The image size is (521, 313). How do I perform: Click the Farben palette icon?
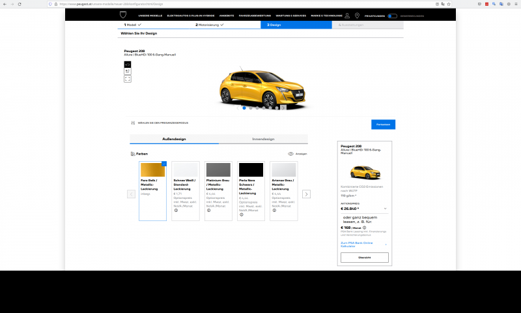(133, 154)
